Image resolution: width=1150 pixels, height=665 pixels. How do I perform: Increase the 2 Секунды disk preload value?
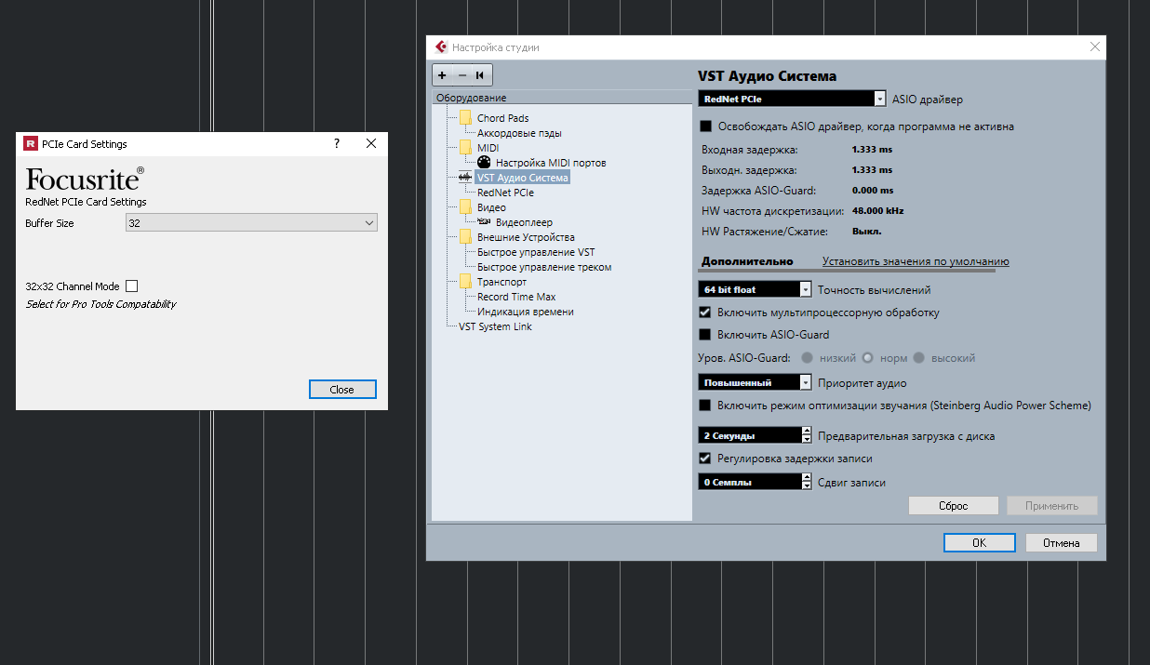[x=806, y=432]
